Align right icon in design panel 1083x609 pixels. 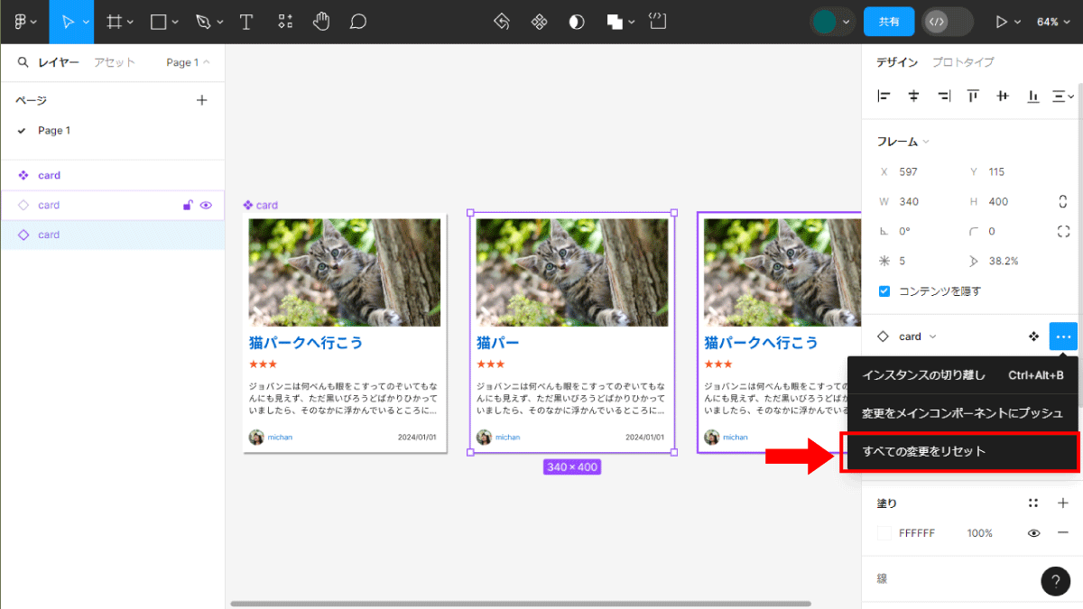click(x=943, y=96)
